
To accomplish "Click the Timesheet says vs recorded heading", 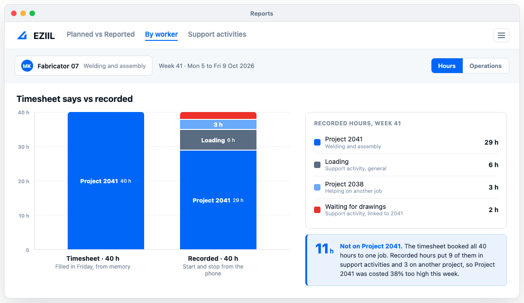I will [75, 99].
